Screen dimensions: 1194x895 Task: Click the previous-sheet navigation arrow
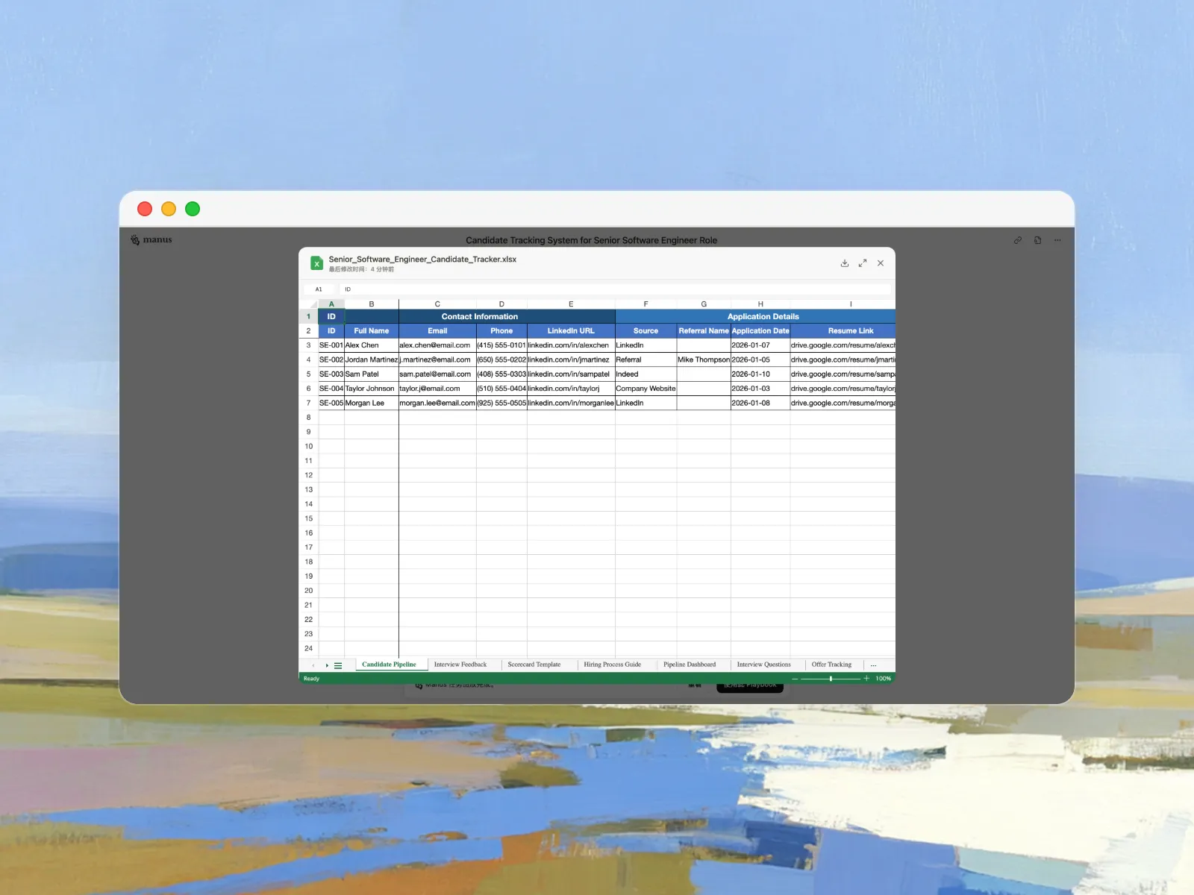[x=313, y=665]
